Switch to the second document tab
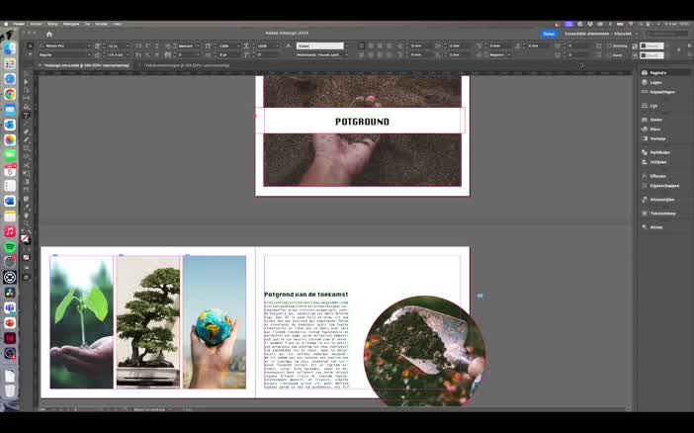 (x=188, y=65)
